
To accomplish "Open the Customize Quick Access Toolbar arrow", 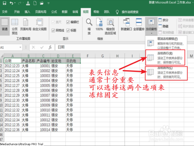I will coord(48,3).
